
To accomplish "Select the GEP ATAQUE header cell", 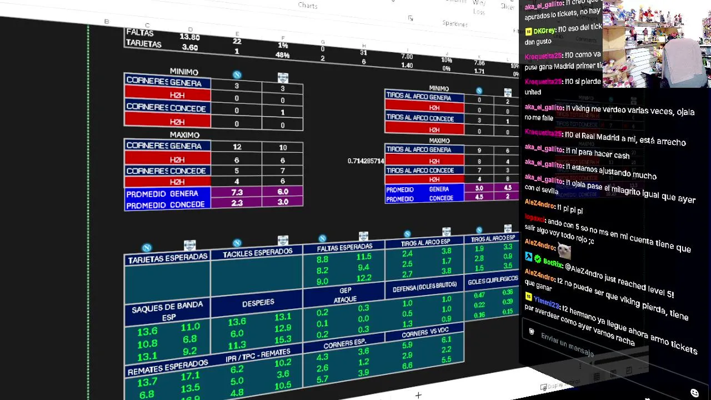I will tap(345, 295).
